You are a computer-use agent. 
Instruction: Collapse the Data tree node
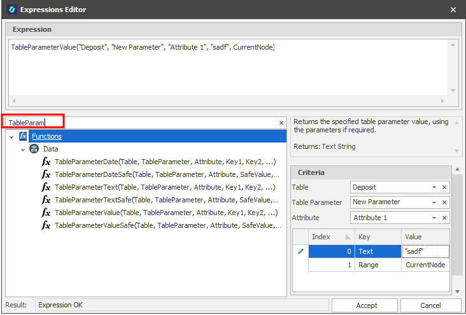(23, 149)
